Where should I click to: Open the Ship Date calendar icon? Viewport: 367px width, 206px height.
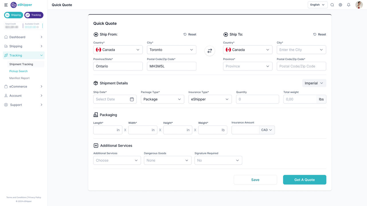click(x=132, y=99)
